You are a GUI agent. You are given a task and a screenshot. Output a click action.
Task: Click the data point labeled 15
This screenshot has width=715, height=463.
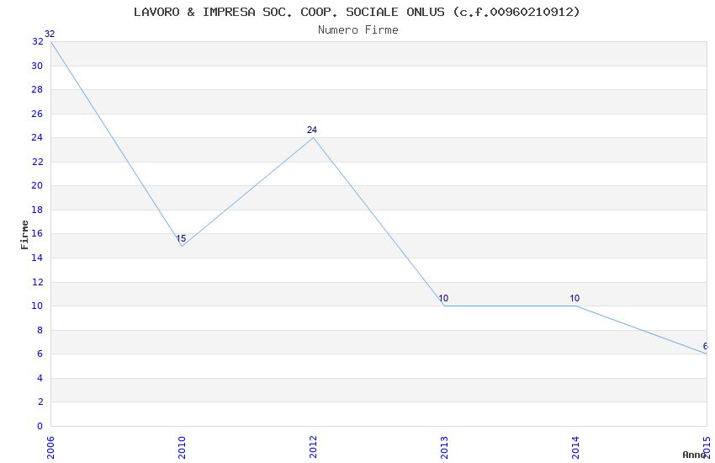(x=182, y=245)
